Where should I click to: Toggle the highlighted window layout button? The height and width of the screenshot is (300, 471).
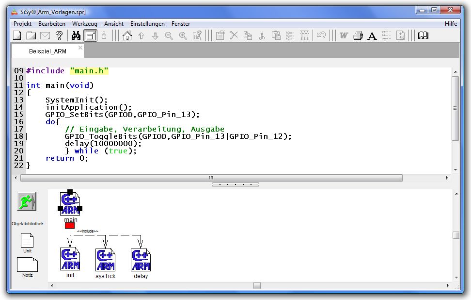click(x=91, y=35)
